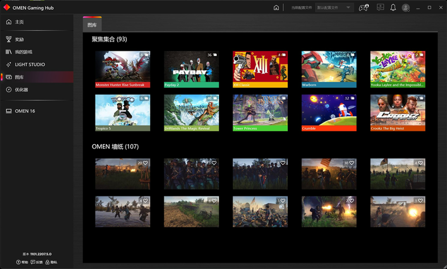
Task: Select OMEN 16 device in sidebar
Action: (x=25, y=111)
